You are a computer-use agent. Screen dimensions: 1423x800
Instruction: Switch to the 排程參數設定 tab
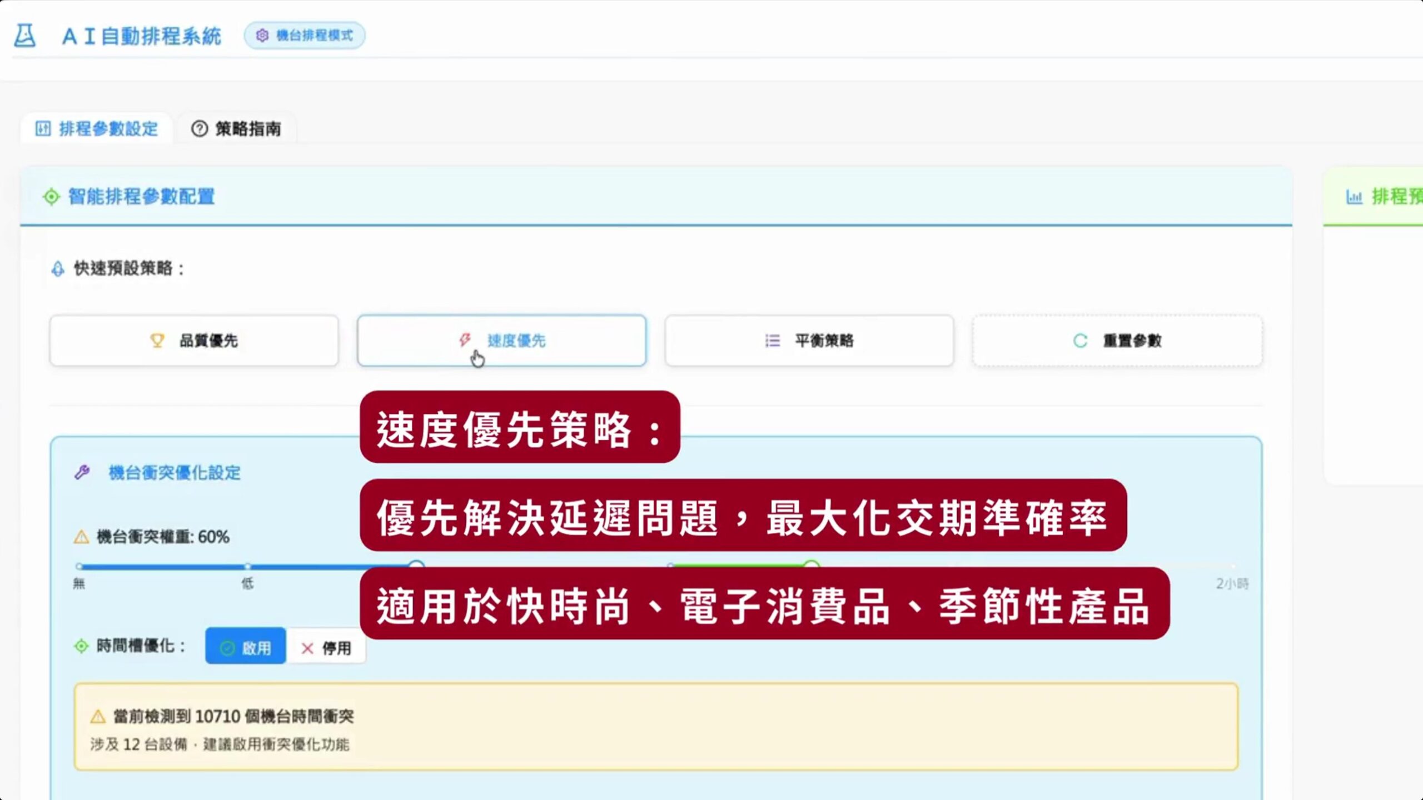pos(97,129)
